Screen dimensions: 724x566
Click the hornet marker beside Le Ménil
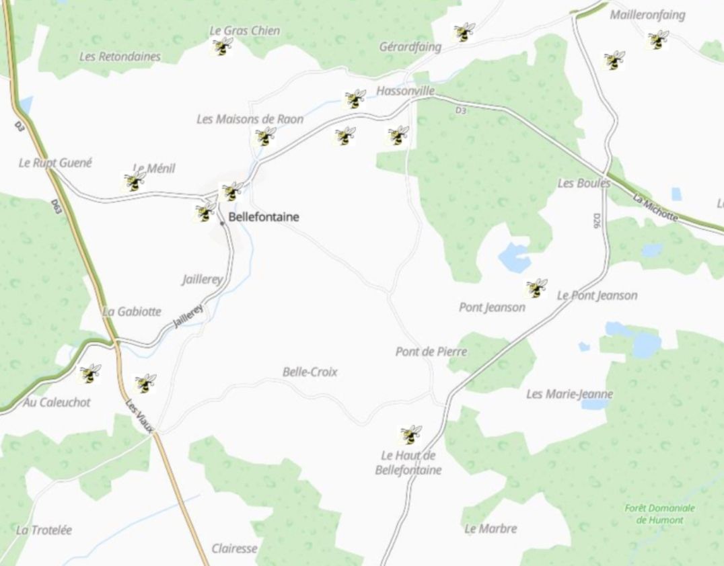pos(135,181)
